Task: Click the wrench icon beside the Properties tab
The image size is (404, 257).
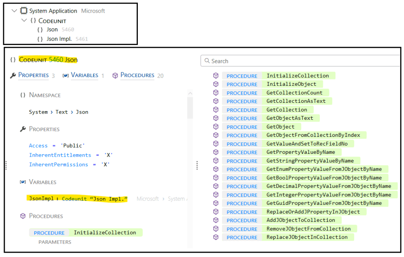Action: pyautogui.click(x=13, y=75)
